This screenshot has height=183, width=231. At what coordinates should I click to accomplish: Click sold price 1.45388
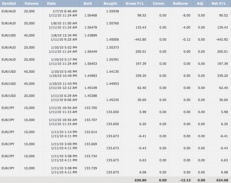(x=91, y=96)
